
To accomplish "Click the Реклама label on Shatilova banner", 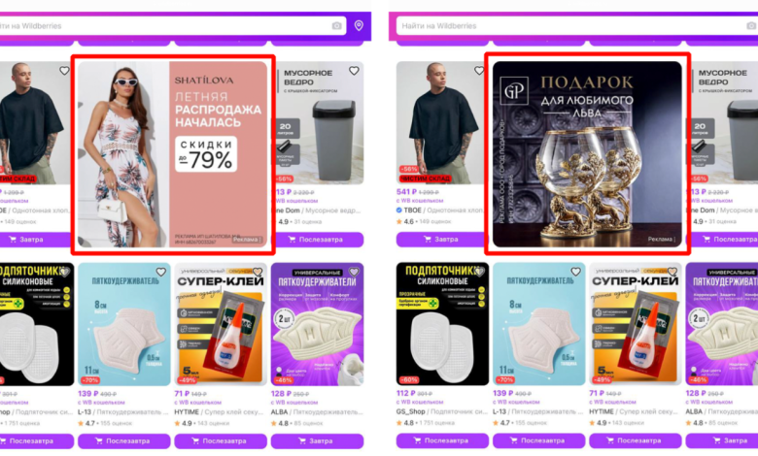I will click(x=247, y=240).
